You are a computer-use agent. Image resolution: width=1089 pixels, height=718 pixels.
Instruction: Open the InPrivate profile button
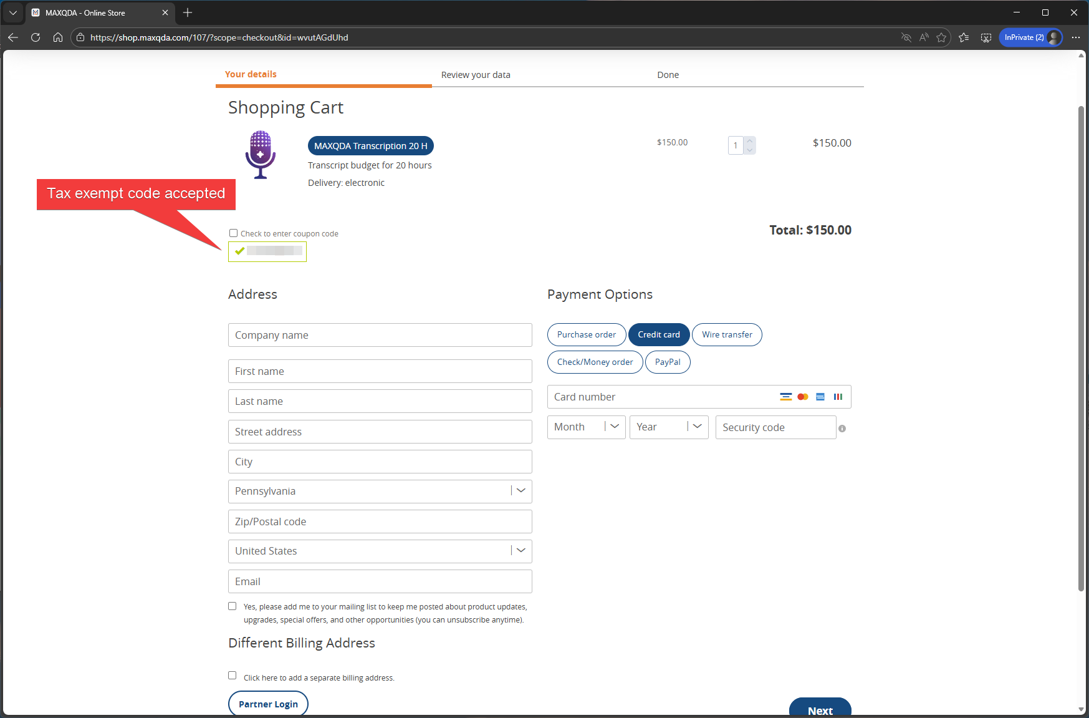pyautogui.click(x=1030, y=37)
